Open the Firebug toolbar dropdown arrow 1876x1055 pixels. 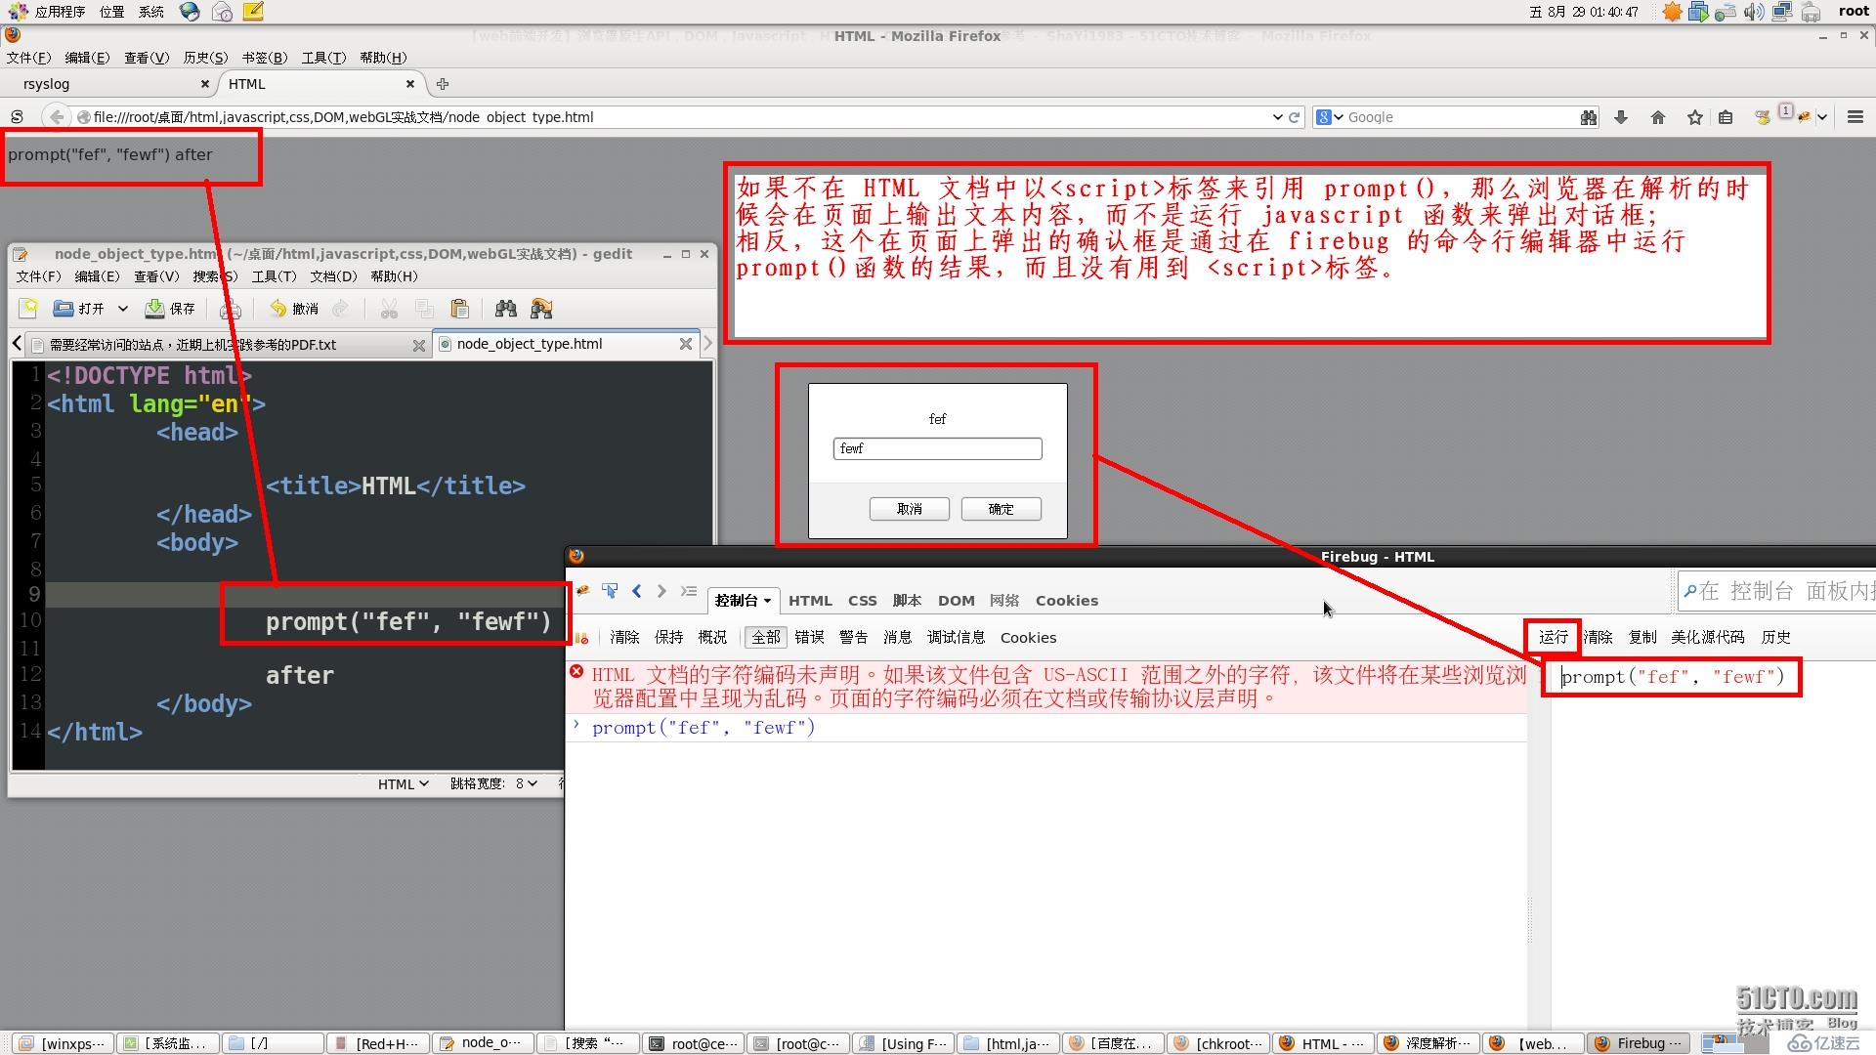click(1823, 118)
